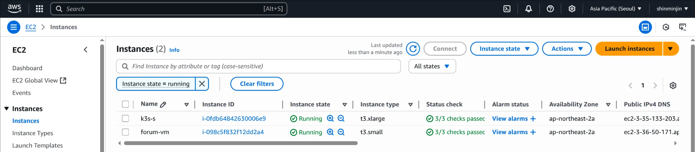Zoom-out filter icon for forum-vm state
Screen dimensions: 695x152
point(341,132)
